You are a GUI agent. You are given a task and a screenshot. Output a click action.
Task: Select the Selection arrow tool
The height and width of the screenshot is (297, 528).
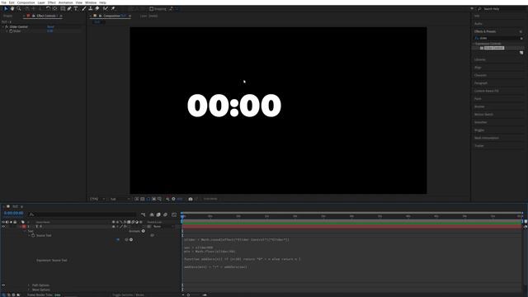click(x=6, y=9)
